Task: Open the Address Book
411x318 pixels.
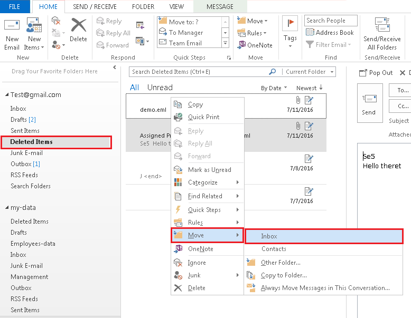Action: pos(330,33)
